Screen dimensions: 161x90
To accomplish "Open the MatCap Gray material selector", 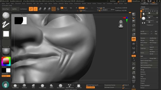I will coord(6,52).
